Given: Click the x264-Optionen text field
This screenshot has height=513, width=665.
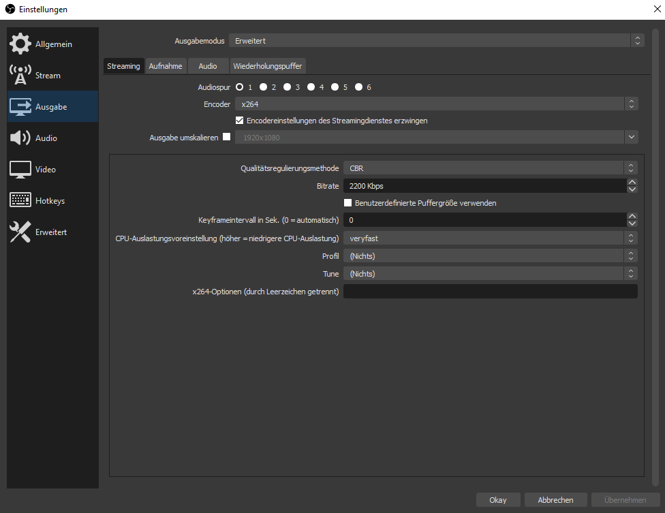Looking at the screenshot, I should click(491, 292).
